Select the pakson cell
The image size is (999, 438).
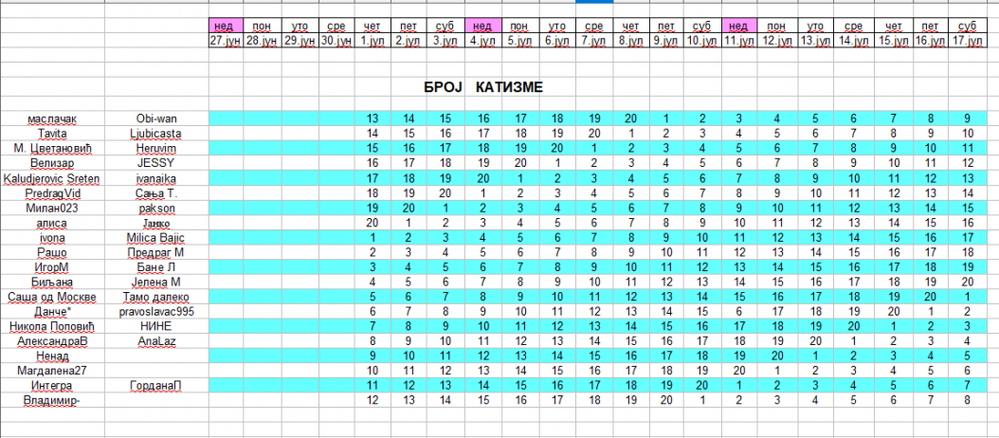click(x=156, y=208)
